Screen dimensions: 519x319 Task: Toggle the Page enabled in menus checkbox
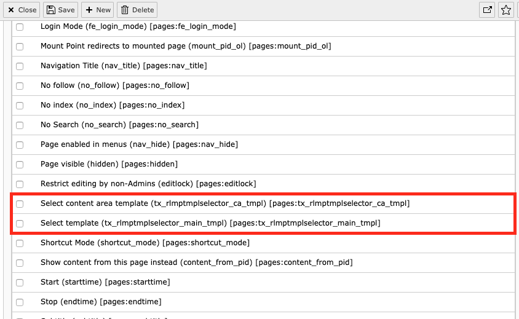[x=20, y=145]
